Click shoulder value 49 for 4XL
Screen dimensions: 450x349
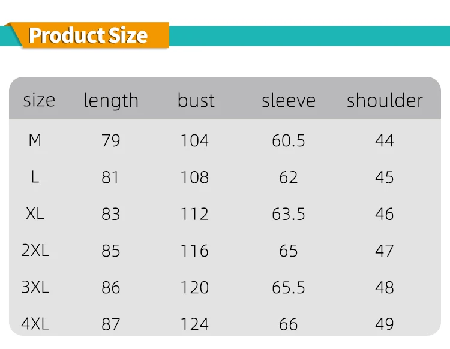point(385,324)
